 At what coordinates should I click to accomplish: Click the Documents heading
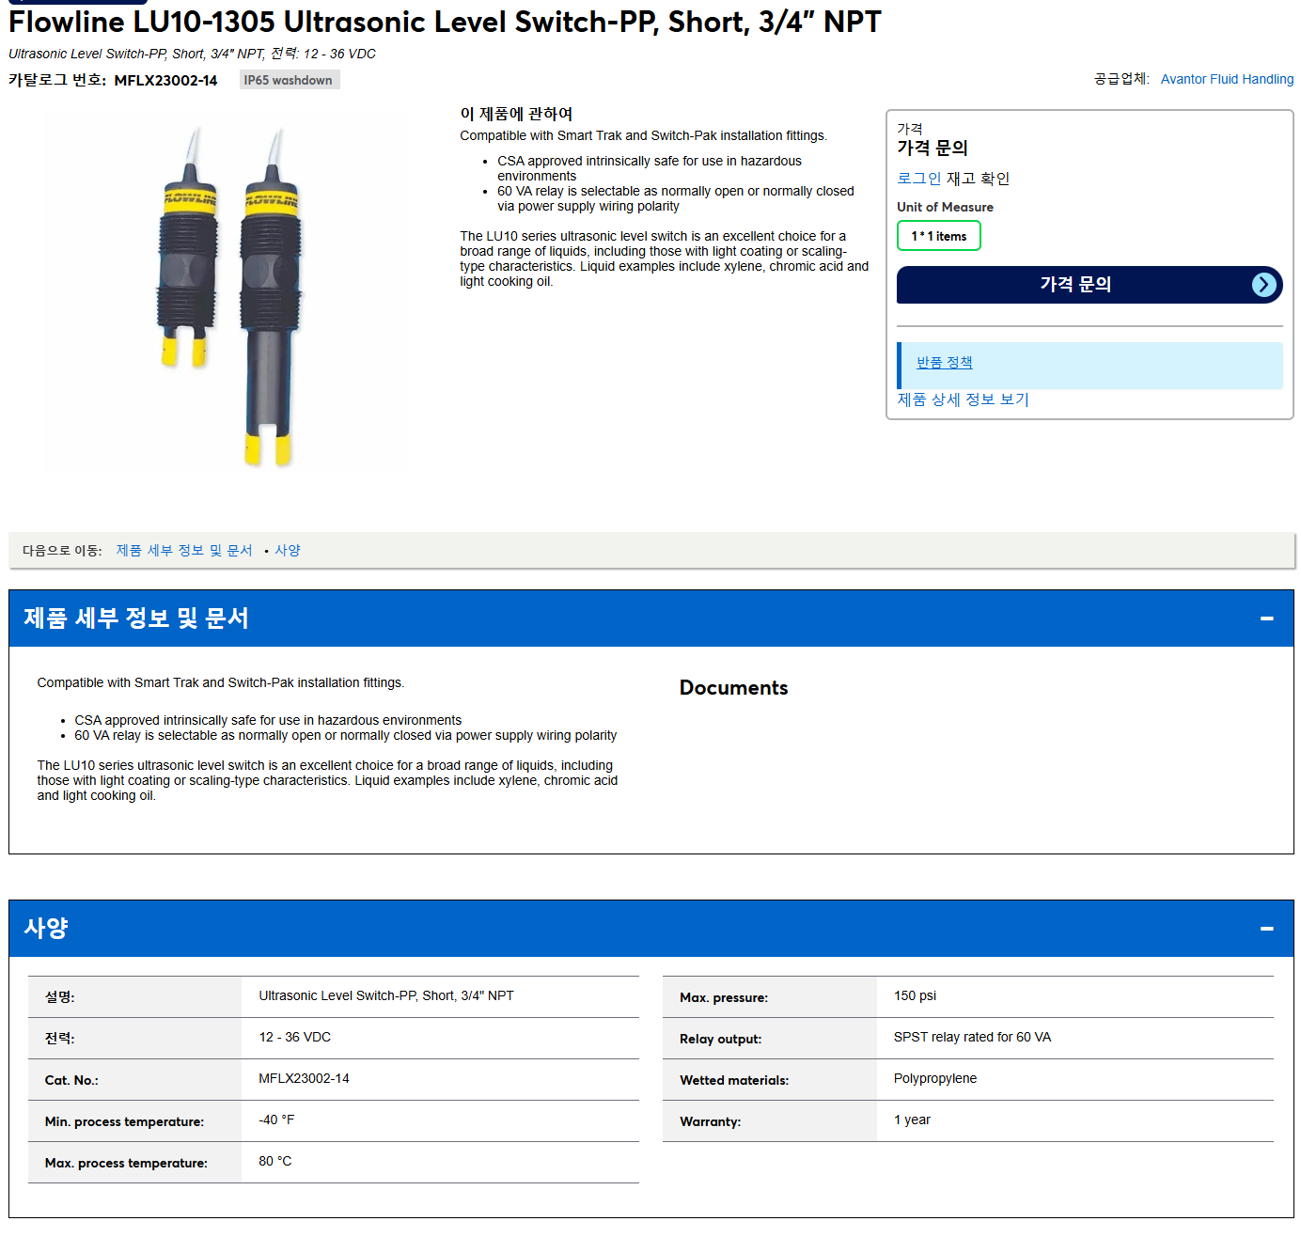(733, 688)
